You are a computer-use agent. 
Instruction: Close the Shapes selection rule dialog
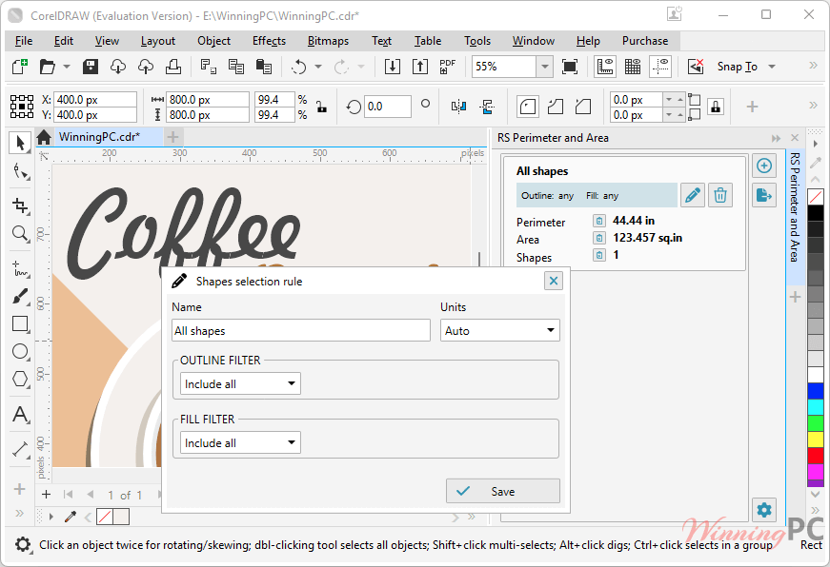click(553, 281)
